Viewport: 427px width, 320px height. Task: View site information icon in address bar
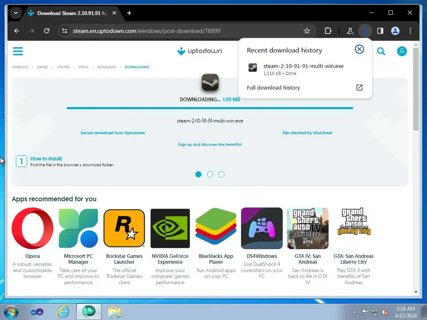point(65,31)
